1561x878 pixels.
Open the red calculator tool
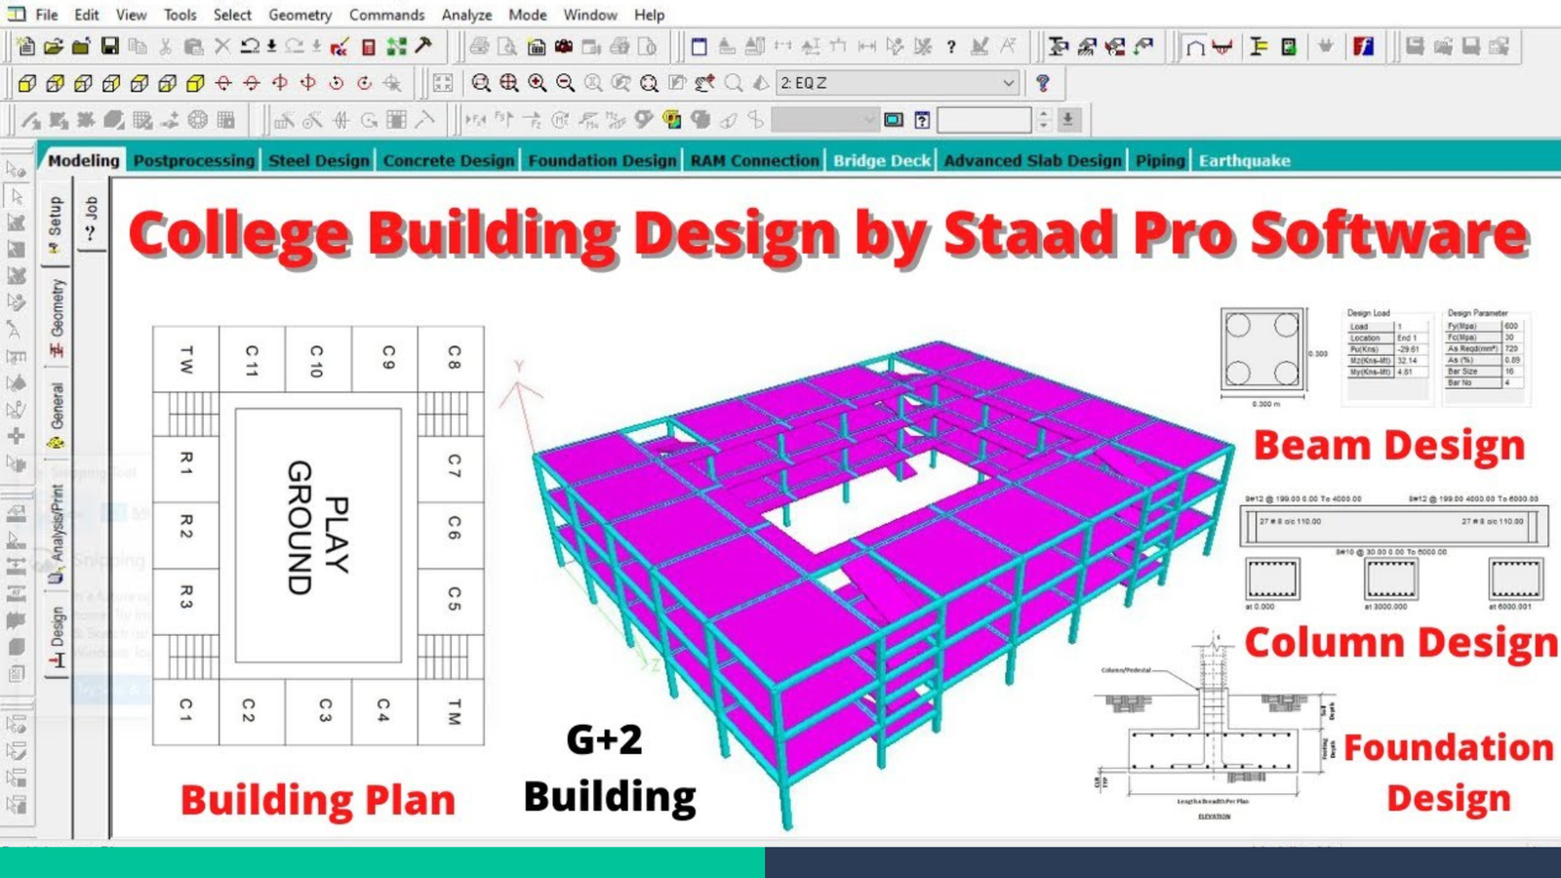(x=368, y=46)
